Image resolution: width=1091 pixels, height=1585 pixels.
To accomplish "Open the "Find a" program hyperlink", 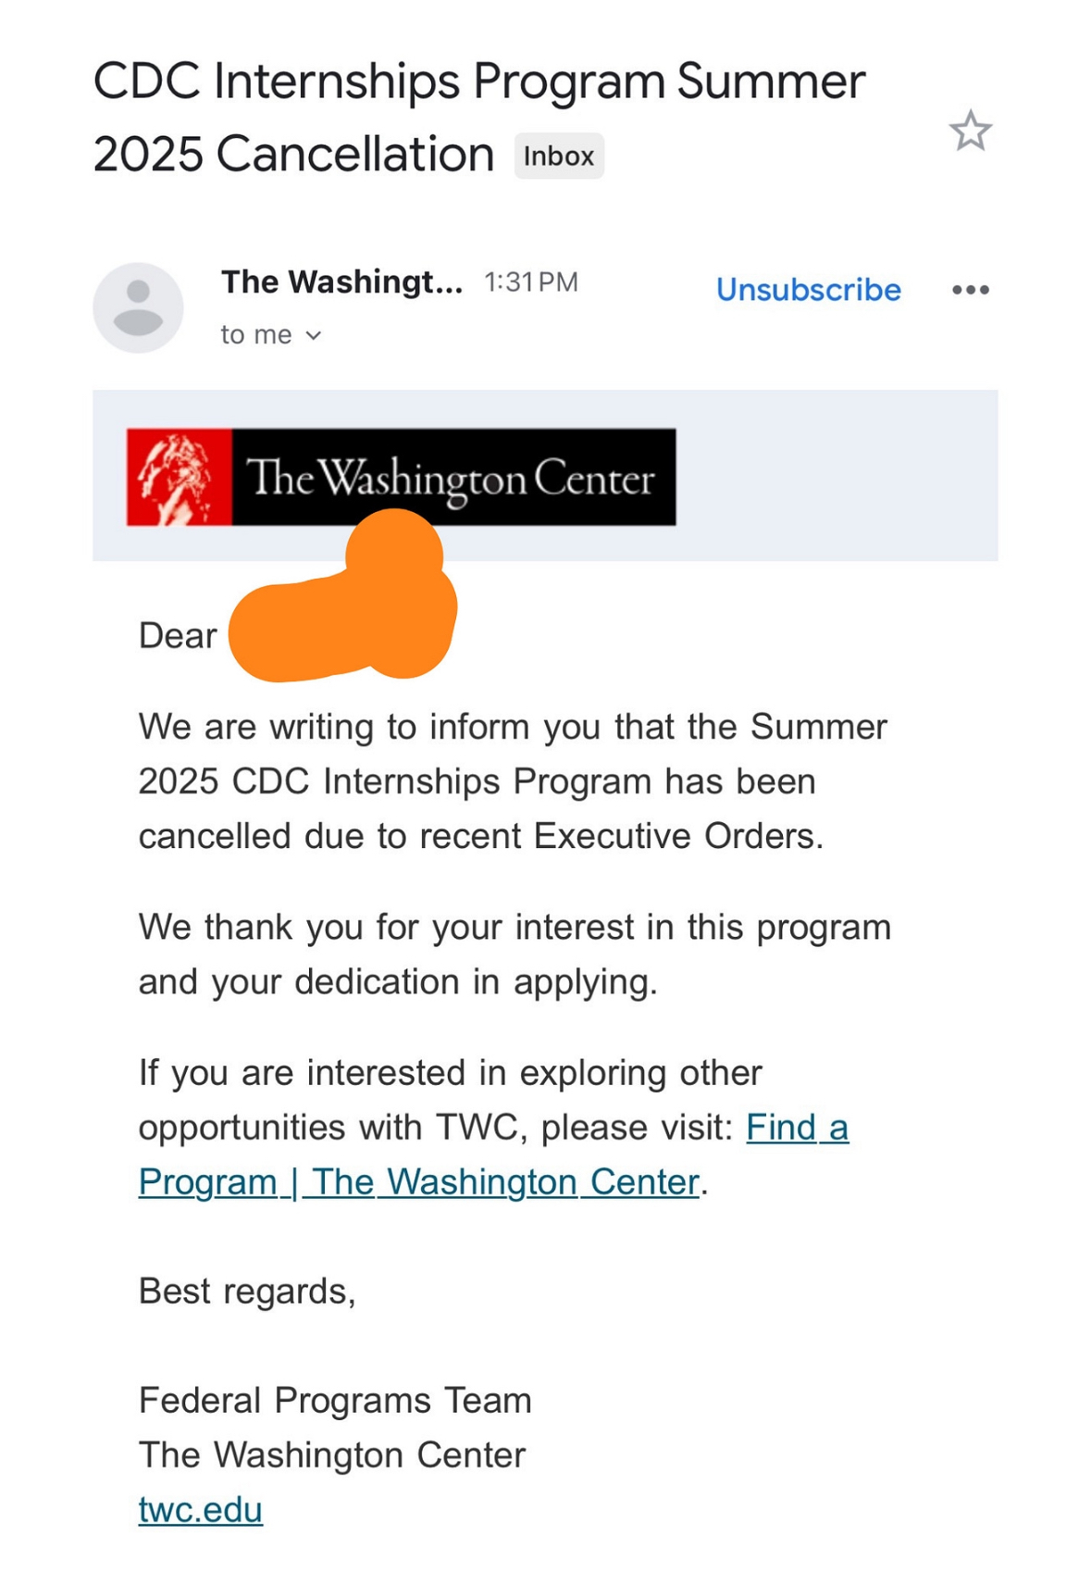I will click(x=798, y=1128).
